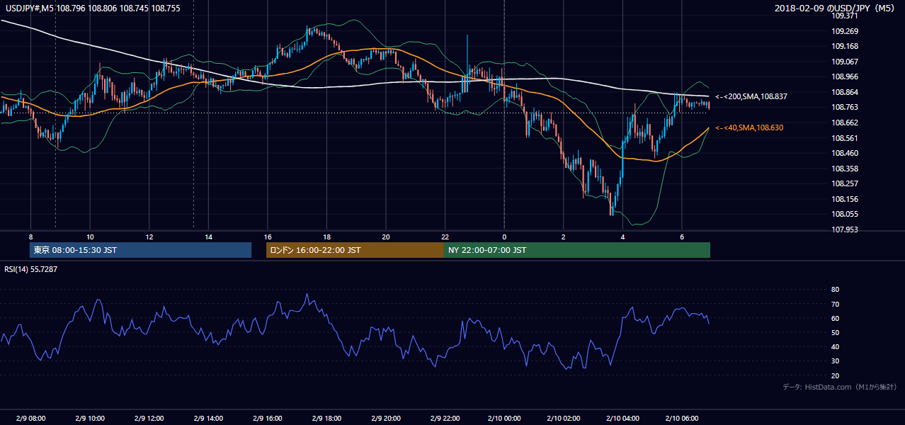This screenshot has width=905, height=425.
Task: Click the 2/9 16:00 time label
Action: (267, 418)
